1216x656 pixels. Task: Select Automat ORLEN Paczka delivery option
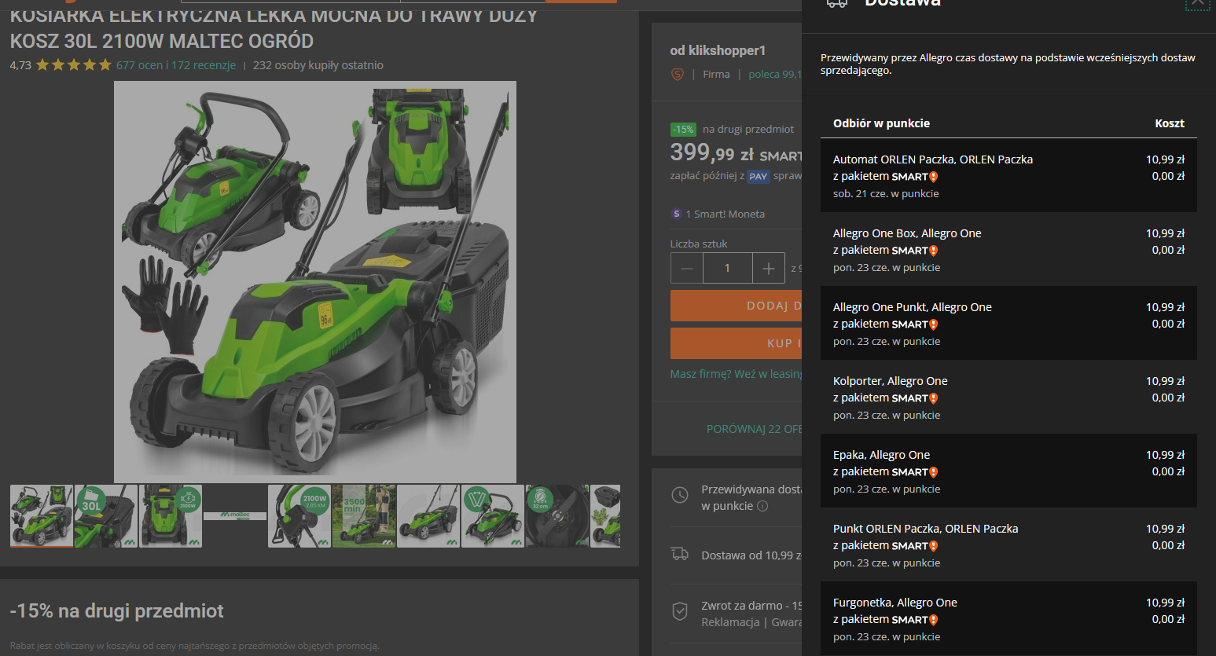click(1008, 175)
